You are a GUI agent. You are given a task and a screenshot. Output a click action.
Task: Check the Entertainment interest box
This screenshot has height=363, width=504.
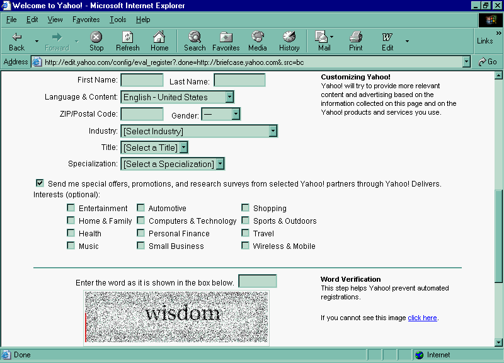tap(71, 208)
